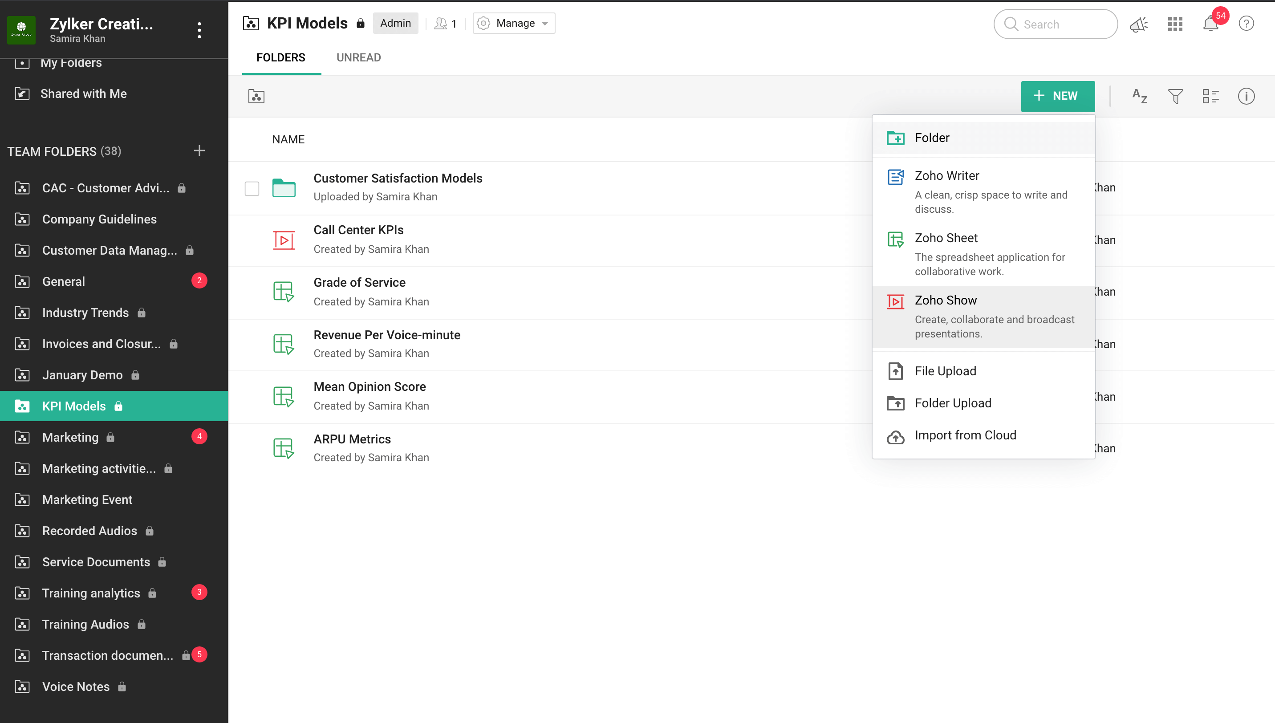1275x723 pixels.
Task: Click the help question mark icon
Action: click(1246, 24)
